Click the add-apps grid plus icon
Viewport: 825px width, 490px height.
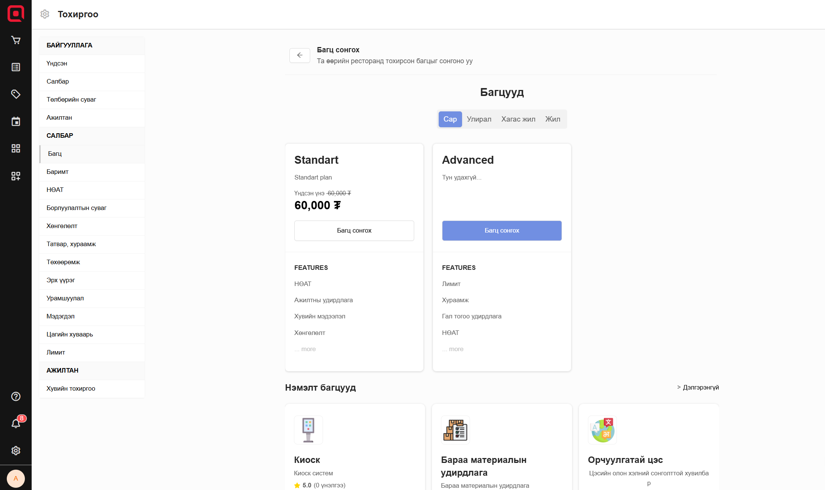point(15,176)
